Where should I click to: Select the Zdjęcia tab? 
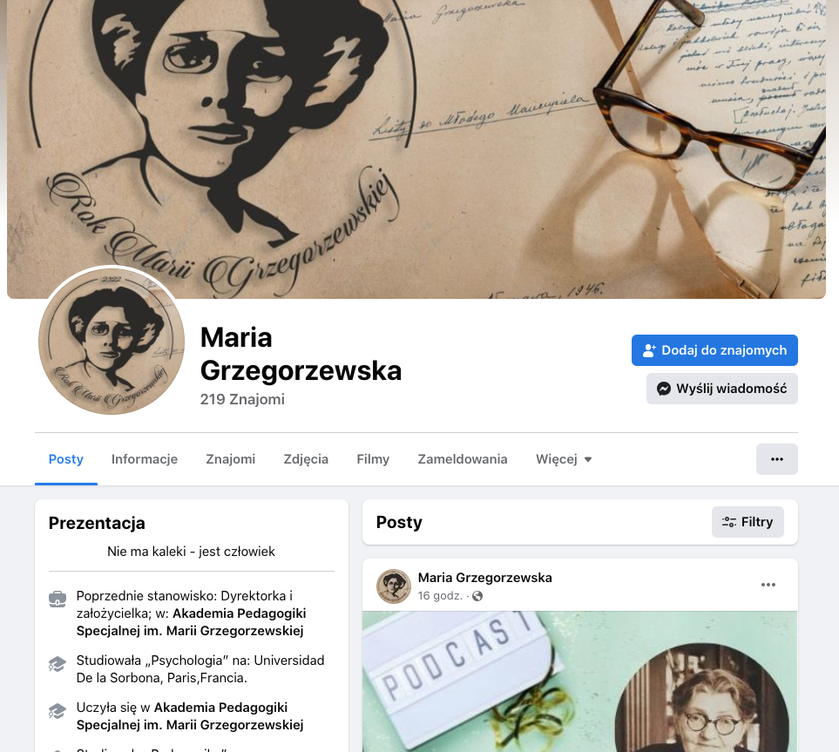click(x=306, y=459)
